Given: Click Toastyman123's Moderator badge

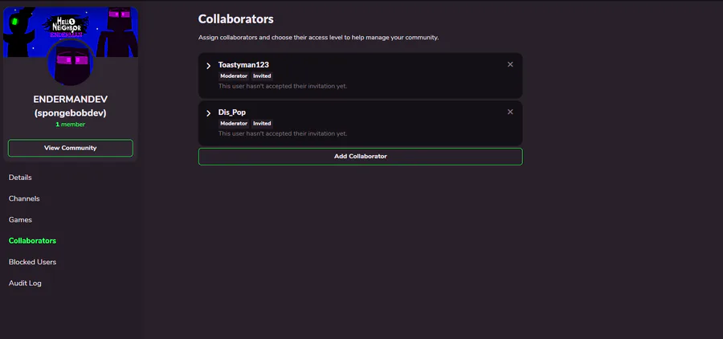Looking at the screenshot, I should (234, 76).
